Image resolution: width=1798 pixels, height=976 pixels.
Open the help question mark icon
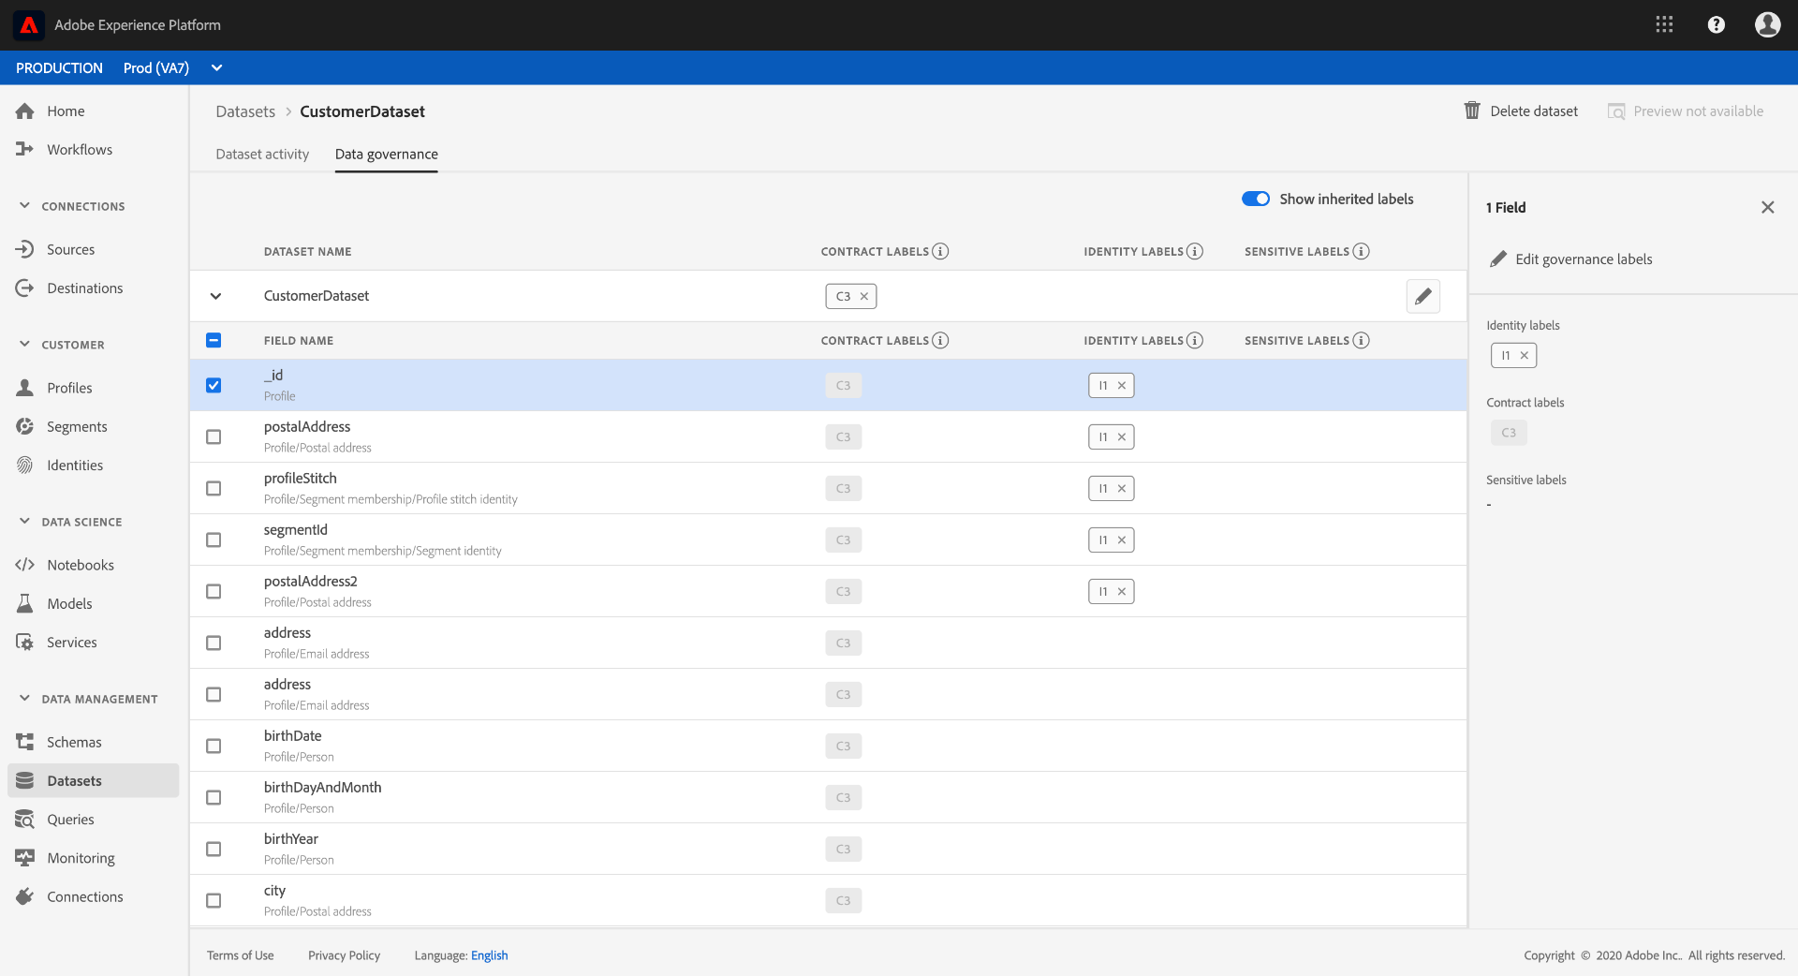coord(1716,25)
